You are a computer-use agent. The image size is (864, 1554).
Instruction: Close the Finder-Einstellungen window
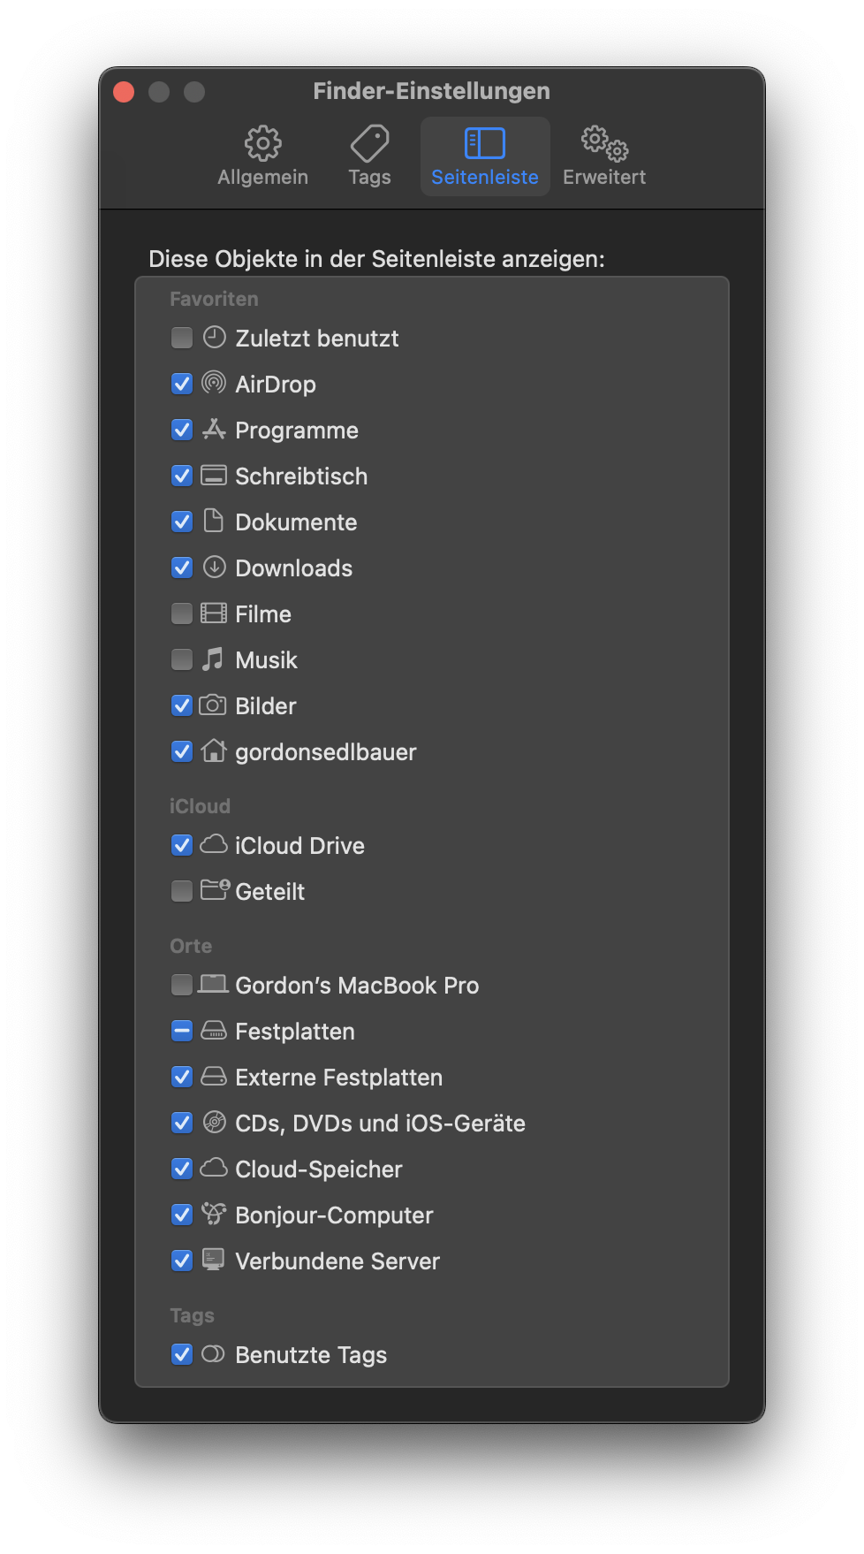[124, 92]
